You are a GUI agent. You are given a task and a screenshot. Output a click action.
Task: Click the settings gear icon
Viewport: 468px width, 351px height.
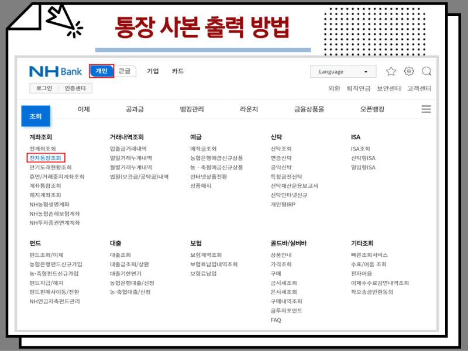tap(409, 71)
